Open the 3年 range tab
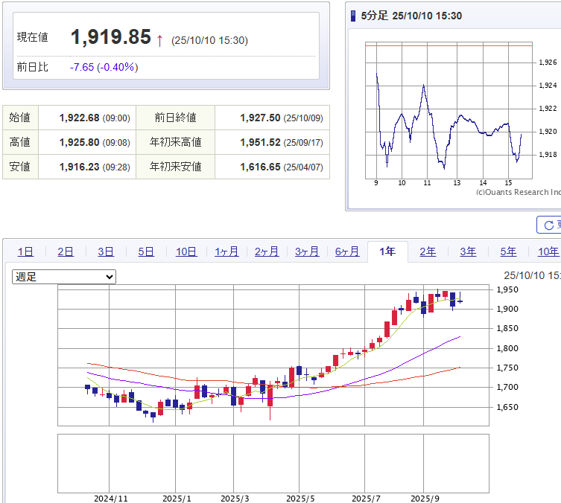Screen dimensions: 561x503 click(468, 251)
